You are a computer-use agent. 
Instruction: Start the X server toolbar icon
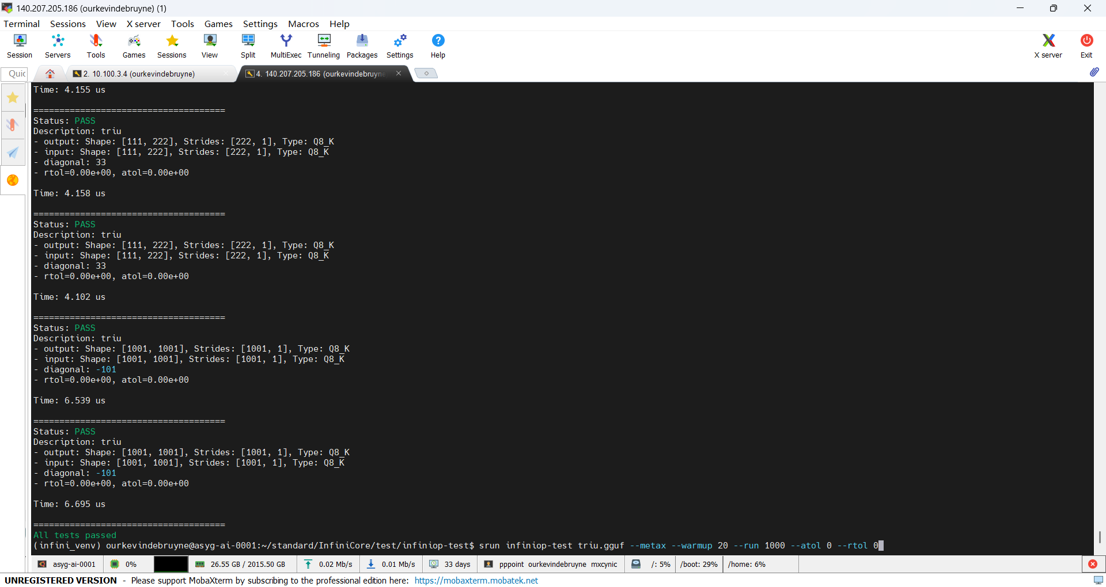click(x=1048, y=46)
